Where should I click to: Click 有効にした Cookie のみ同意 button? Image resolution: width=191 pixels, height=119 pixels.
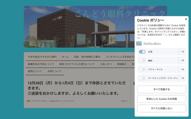pos(161,99)
